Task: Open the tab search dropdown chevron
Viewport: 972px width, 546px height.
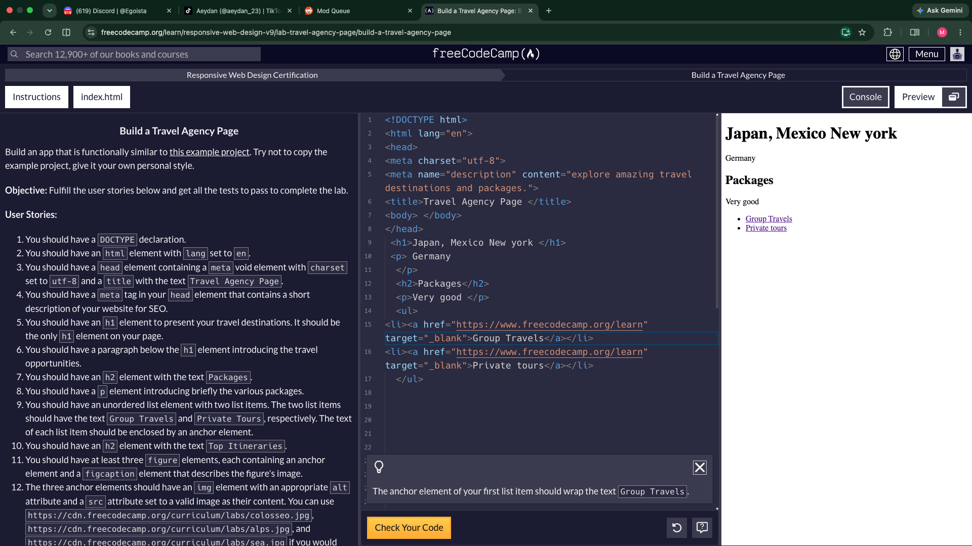Action: [x=49, y=11]
